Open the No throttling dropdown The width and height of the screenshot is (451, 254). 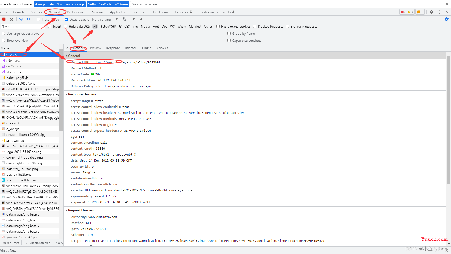click(105, 19)
